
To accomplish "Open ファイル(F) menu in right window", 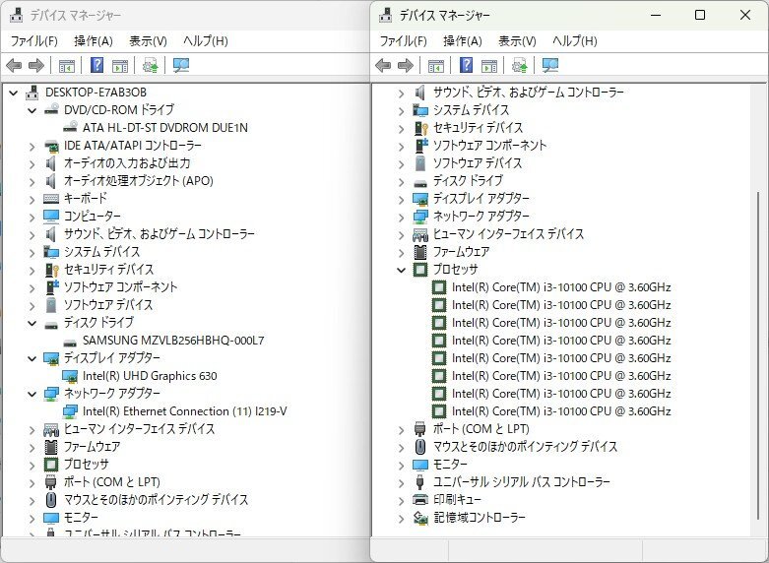I will pos(403,40).
